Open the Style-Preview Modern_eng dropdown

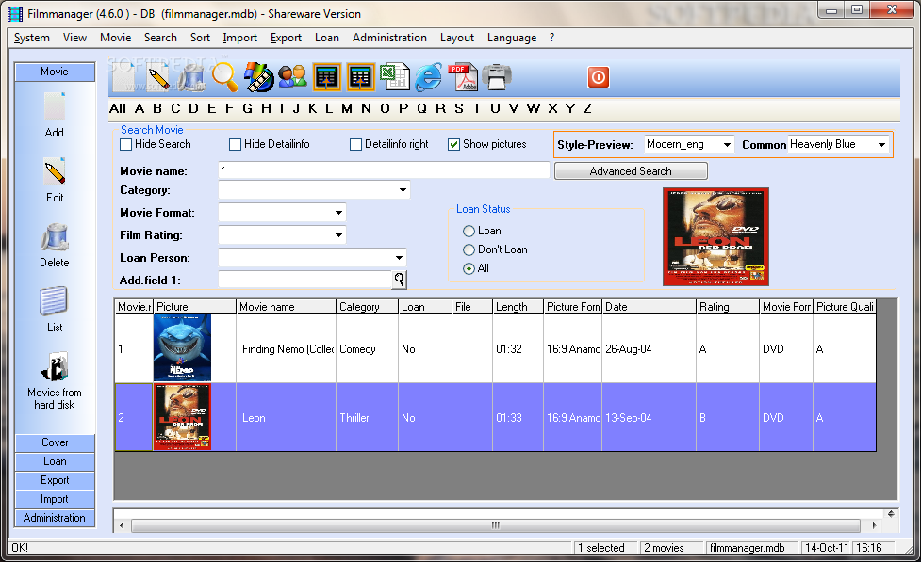pyautogui.click(x=727, y=145)
